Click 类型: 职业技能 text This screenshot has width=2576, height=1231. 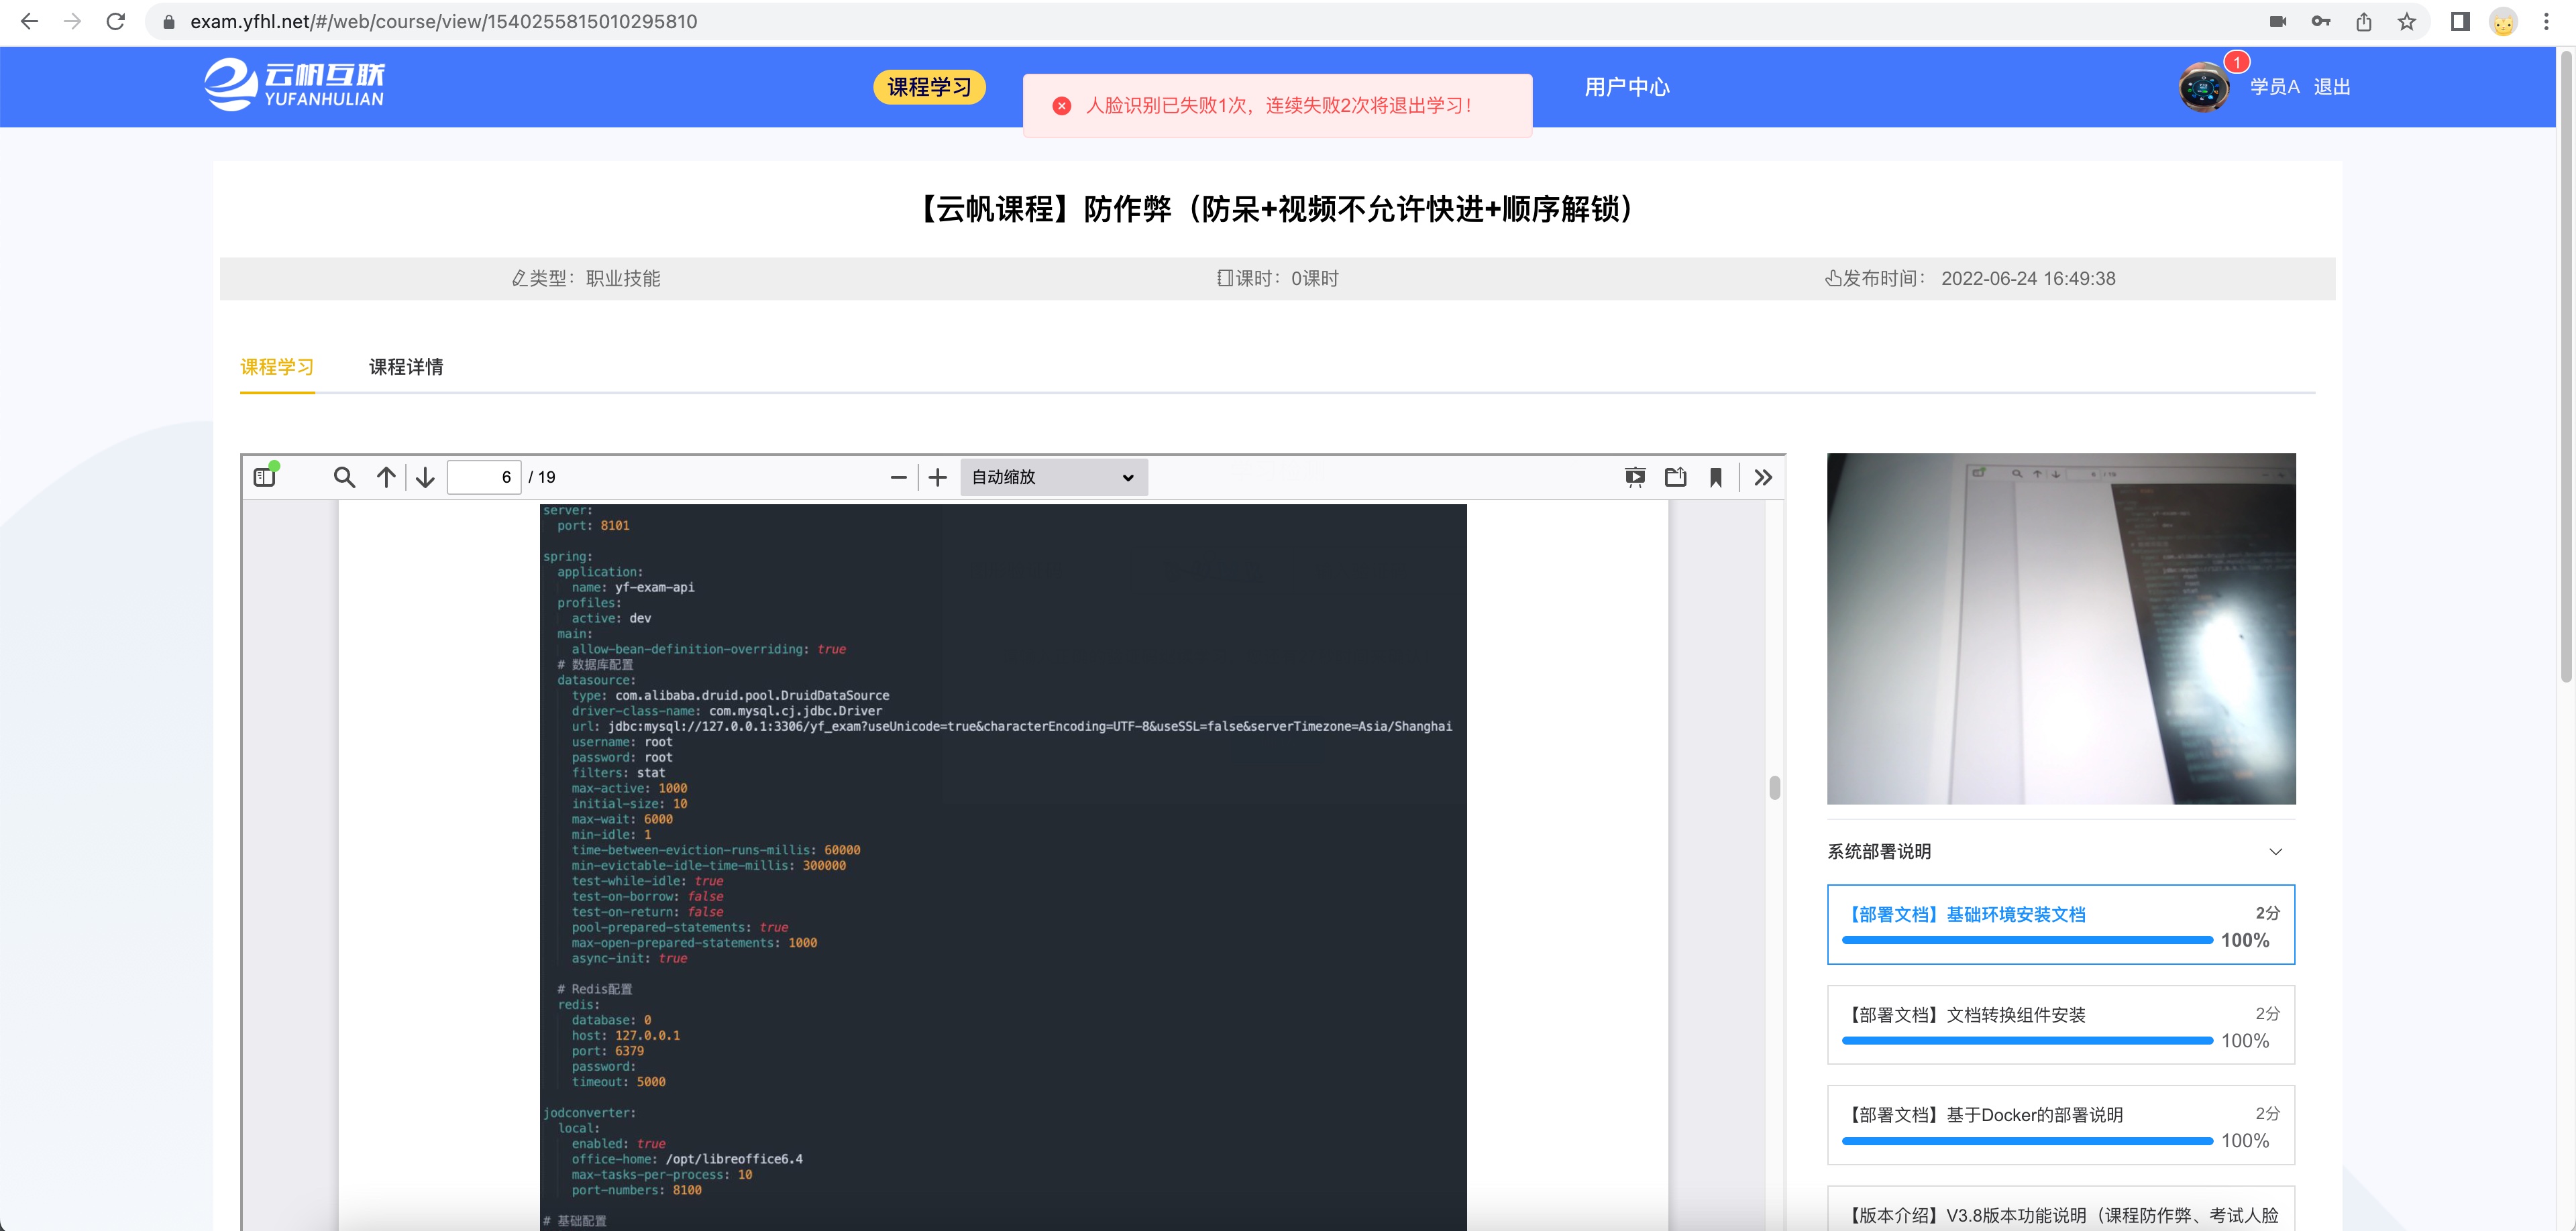(x=586, y=279)
